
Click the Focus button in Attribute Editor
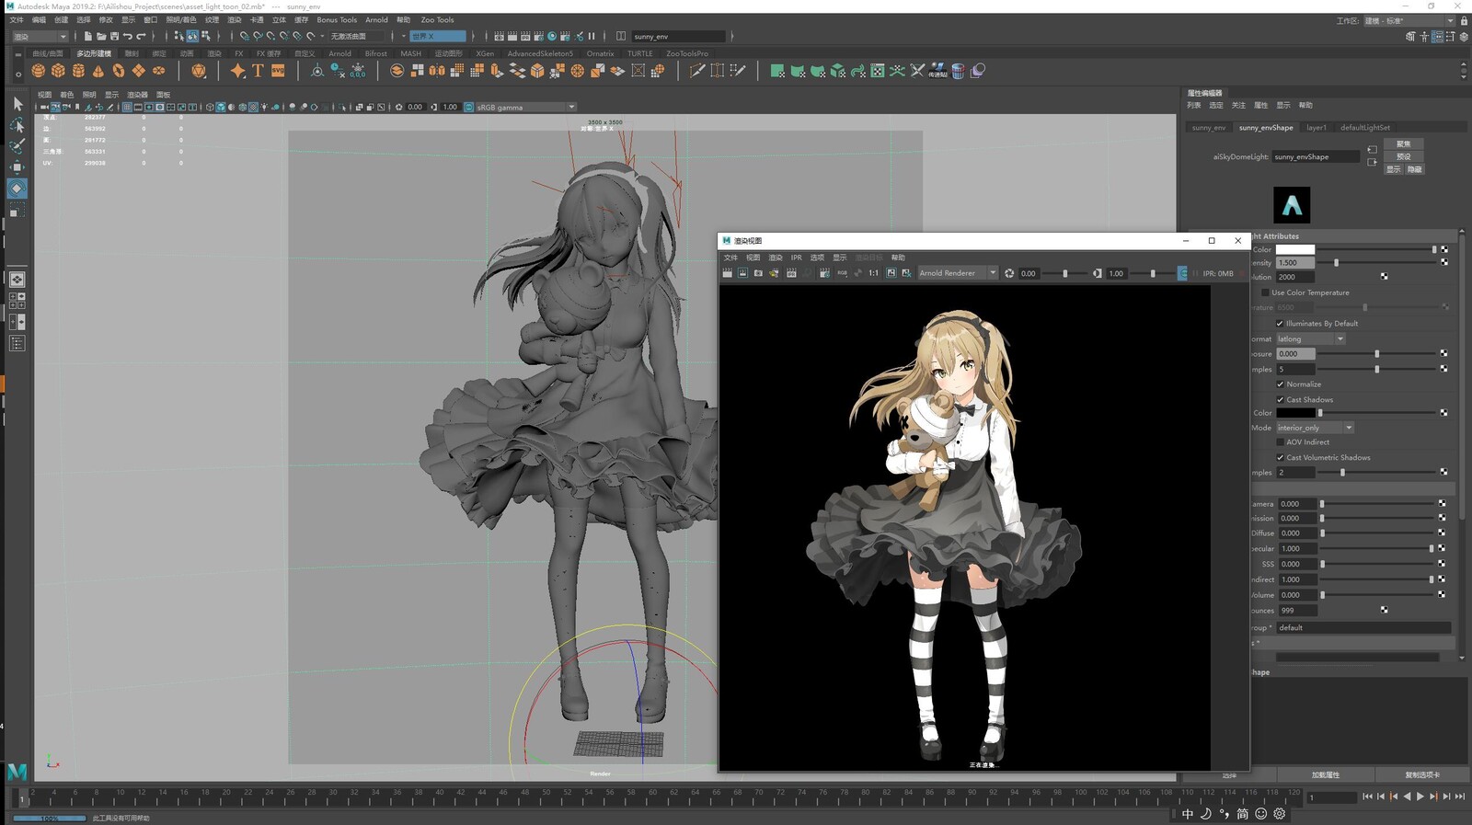pyautogui.click(x=1403, y=144)
